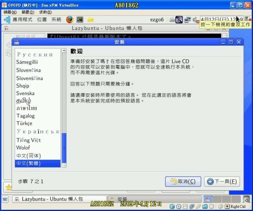Click the Lazybuntu window menu icon
253x211 pixels.
(x=6, y=28)
